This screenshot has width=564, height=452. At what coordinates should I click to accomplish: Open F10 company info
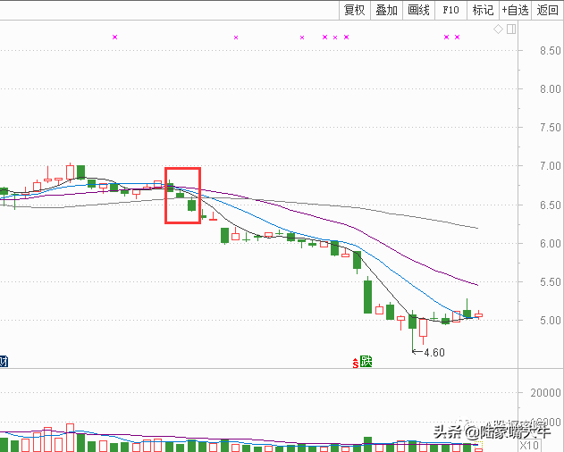tap(450, 10)
